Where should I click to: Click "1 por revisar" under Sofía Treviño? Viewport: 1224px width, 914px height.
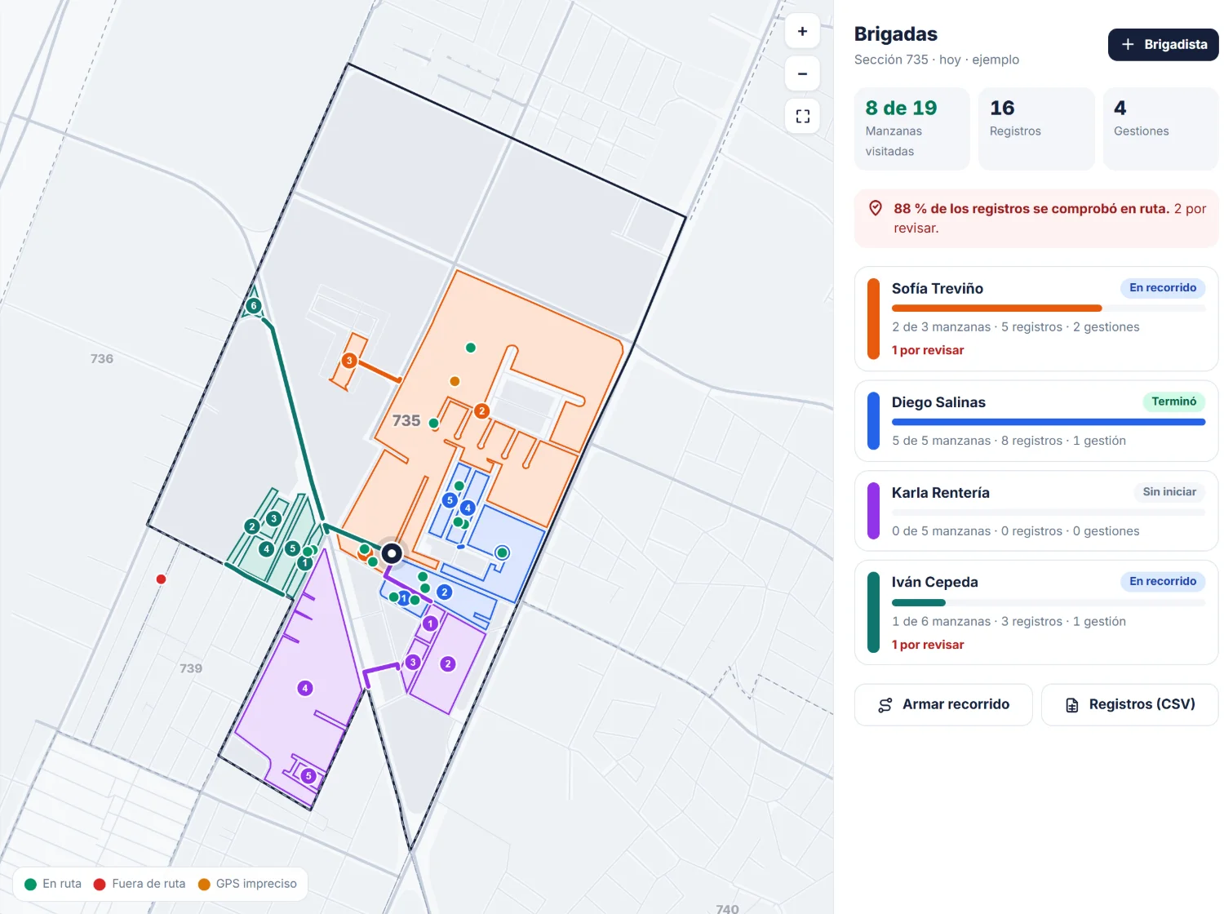[928, 350]
